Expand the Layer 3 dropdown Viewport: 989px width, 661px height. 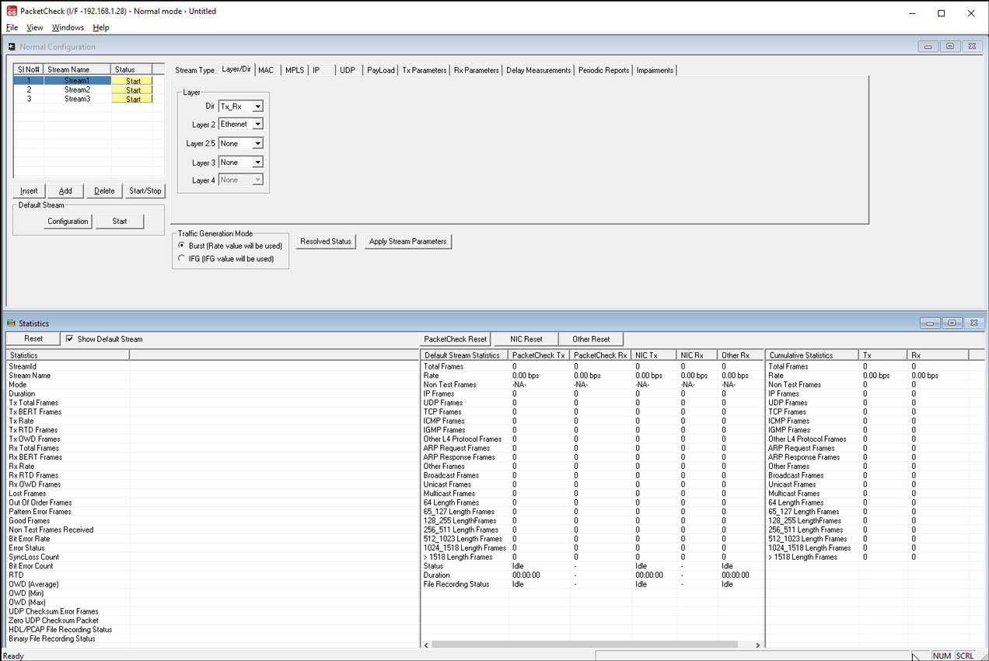coord(241,163)
